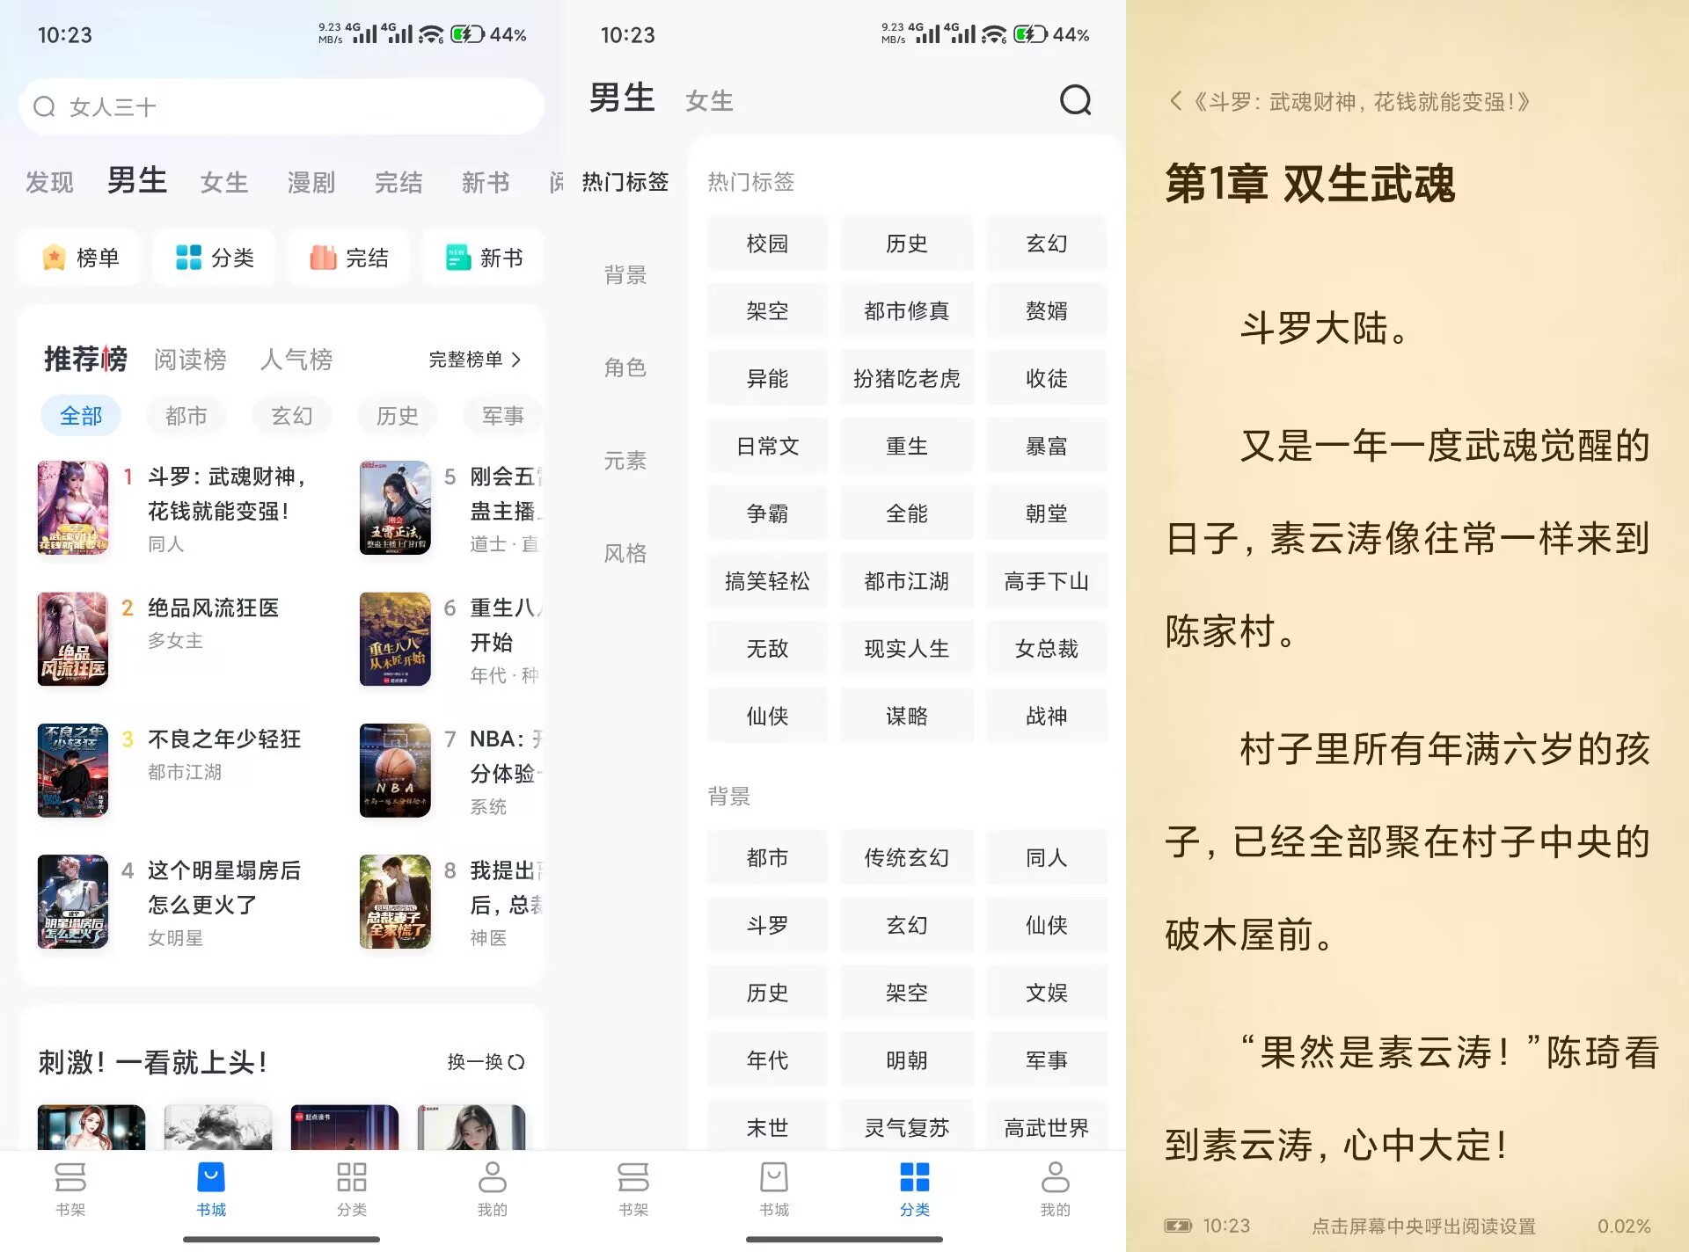Expand the 完整榜单 full ranking list
Viewport: 1689px width, 1252px height.
(x=472, y=360)
